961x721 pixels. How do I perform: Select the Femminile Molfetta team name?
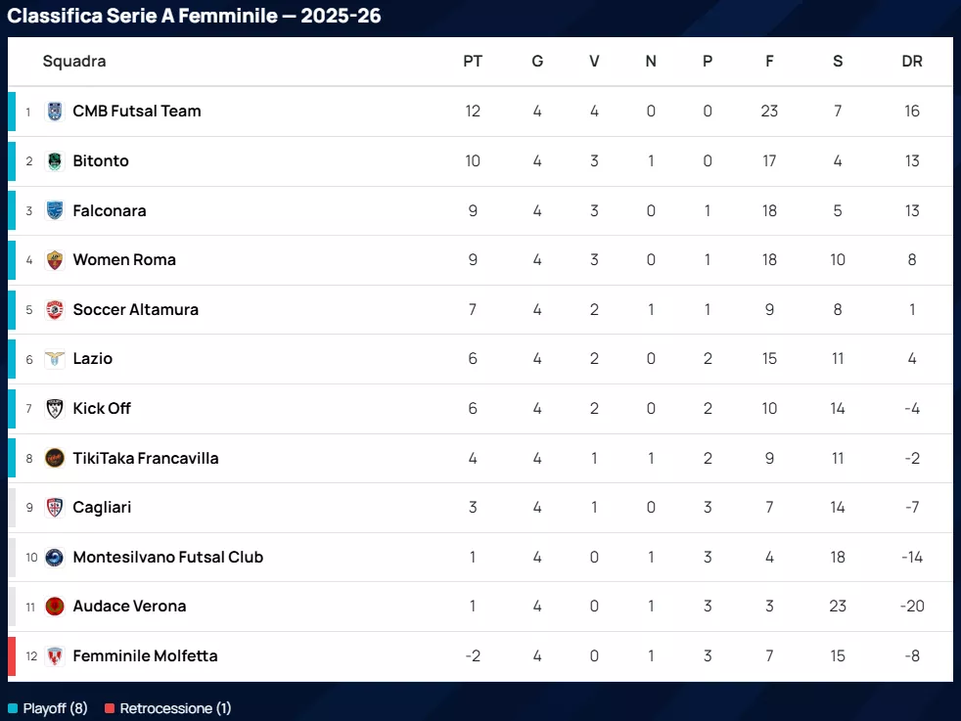(x=145, y=656)
